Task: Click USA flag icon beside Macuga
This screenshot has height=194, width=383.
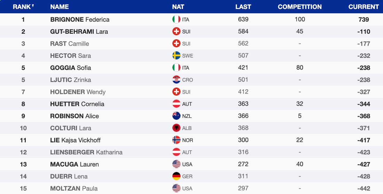Action: pyautogui.click(x=176, y=164)
